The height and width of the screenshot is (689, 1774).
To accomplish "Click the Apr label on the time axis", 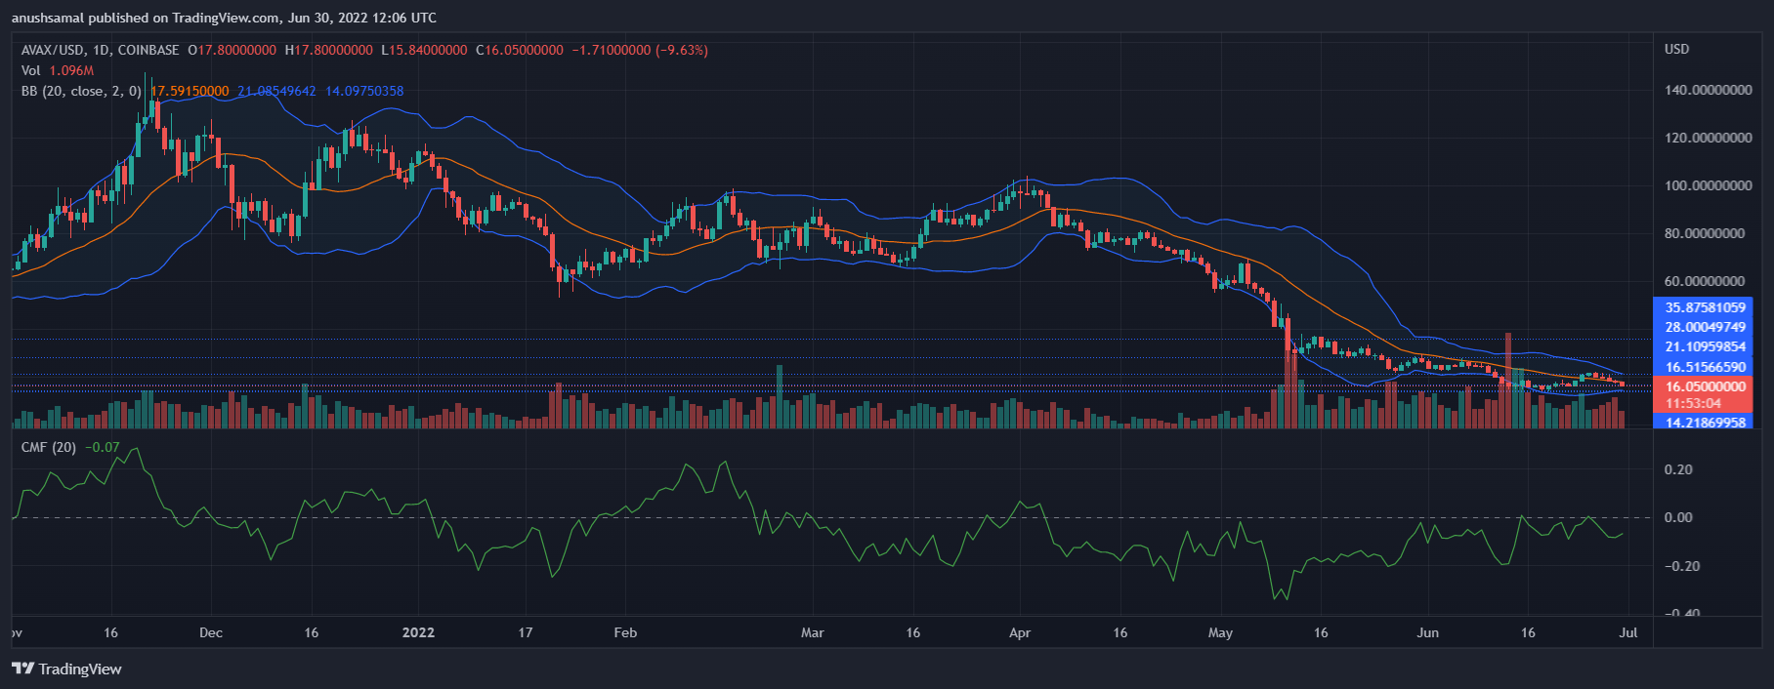I will [1020, 632].
